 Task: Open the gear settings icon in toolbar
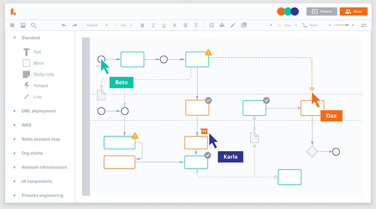pos(12,25)
